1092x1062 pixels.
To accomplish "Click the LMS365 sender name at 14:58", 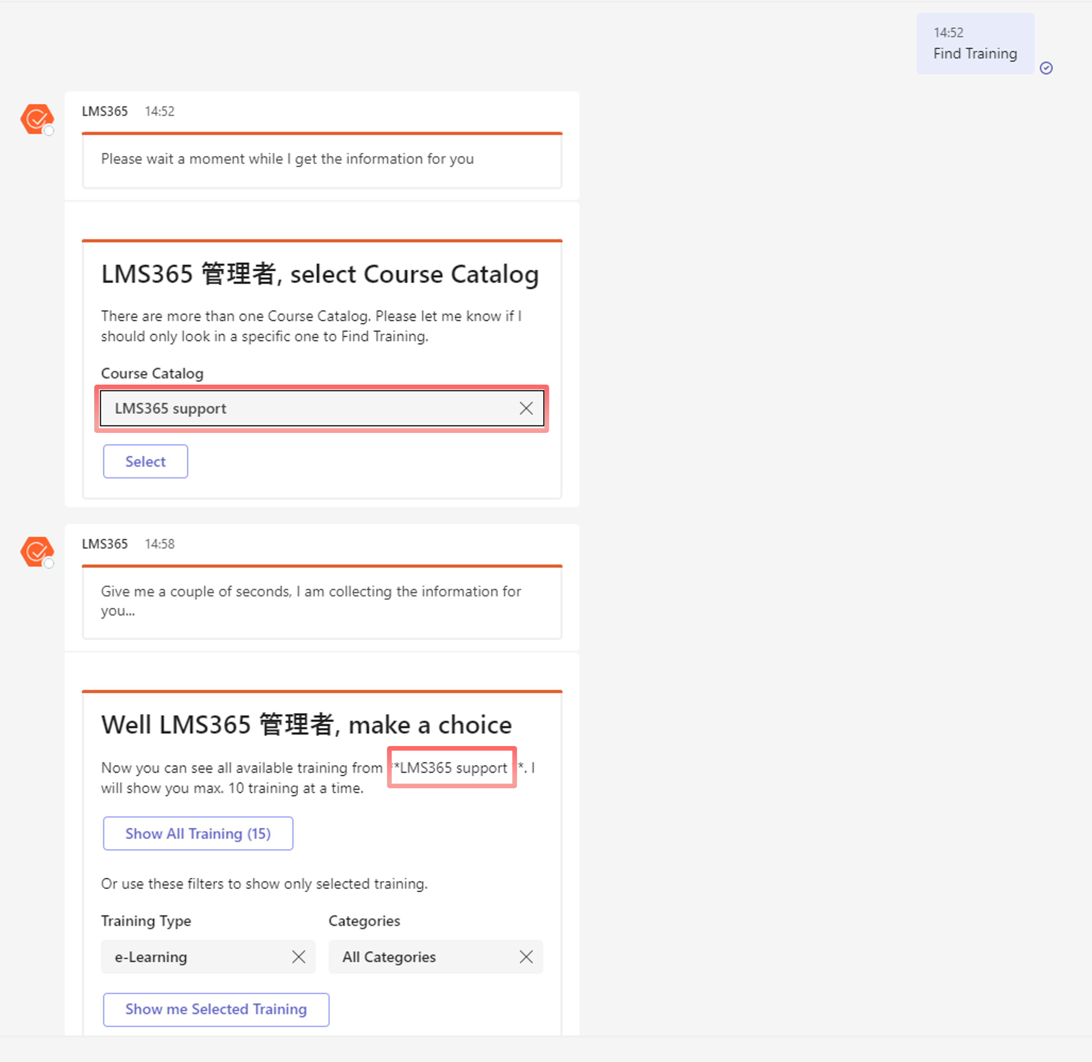I will pyautogui.click(x=105, y=544).
